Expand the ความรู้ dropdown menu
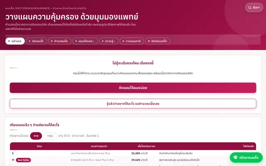 (x=108, y=41)
